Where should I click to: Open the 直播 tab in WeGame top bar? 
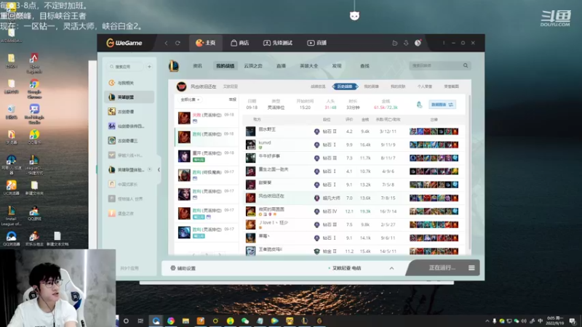[x=316, y=43]
